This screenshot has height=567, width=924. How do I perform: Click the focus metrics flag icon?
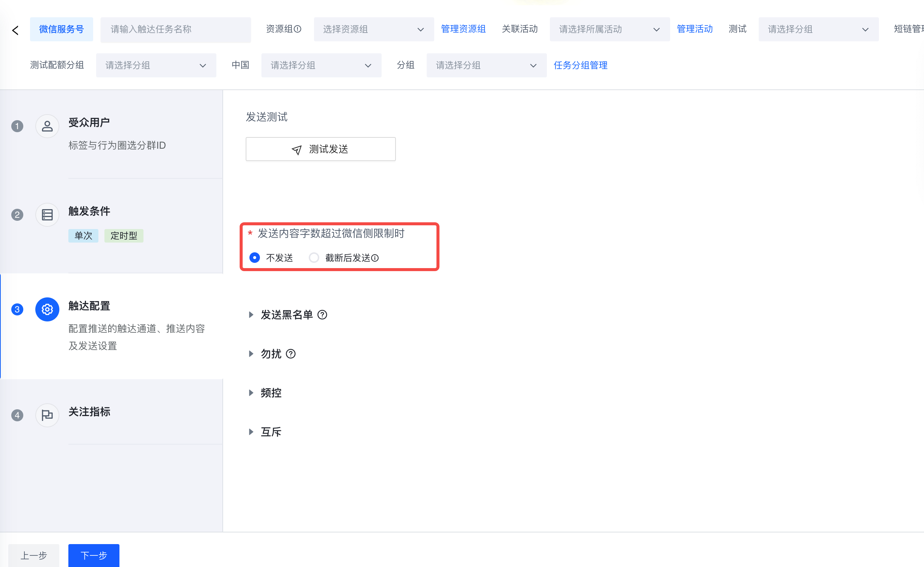tap(47, 415)
